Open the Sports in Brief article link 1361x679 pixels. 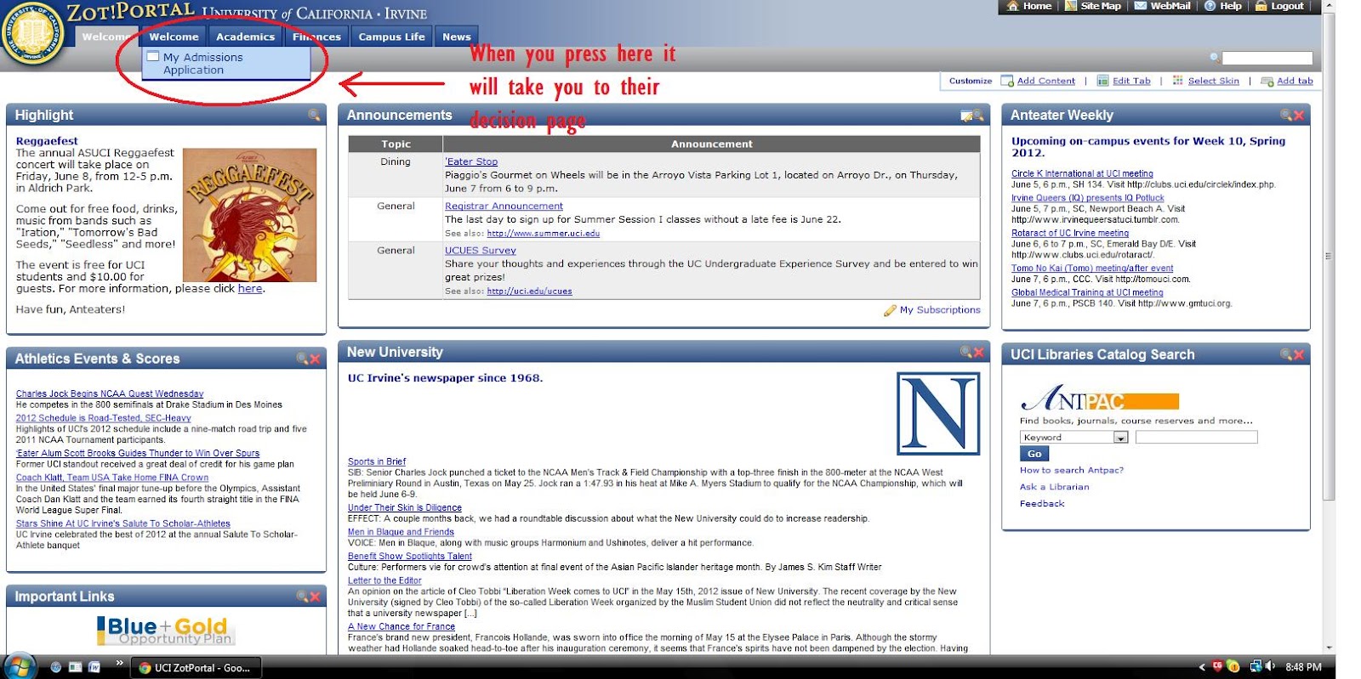377,461
